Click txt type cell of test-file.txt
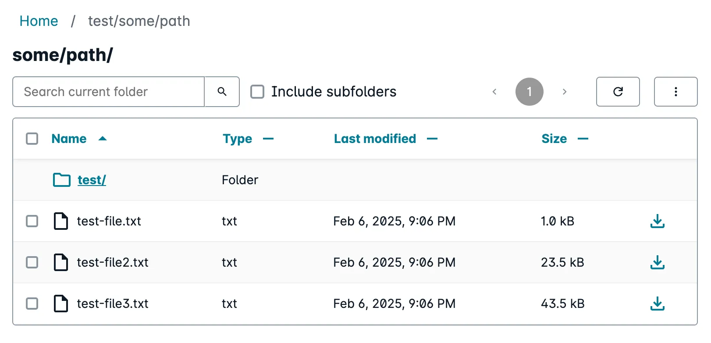This screenshot has height=343, width=711. click(x=229, y=221)
